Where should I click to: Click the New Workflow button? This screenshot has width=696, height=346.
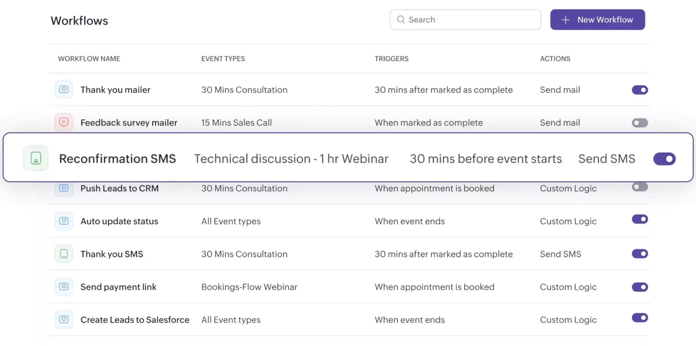pyautogui.click(x=597, y=20)
